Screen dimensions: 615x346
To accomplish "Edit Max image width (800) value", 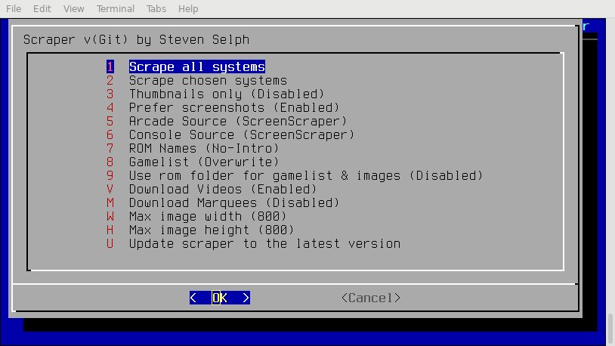I will (x=208, y=216).
